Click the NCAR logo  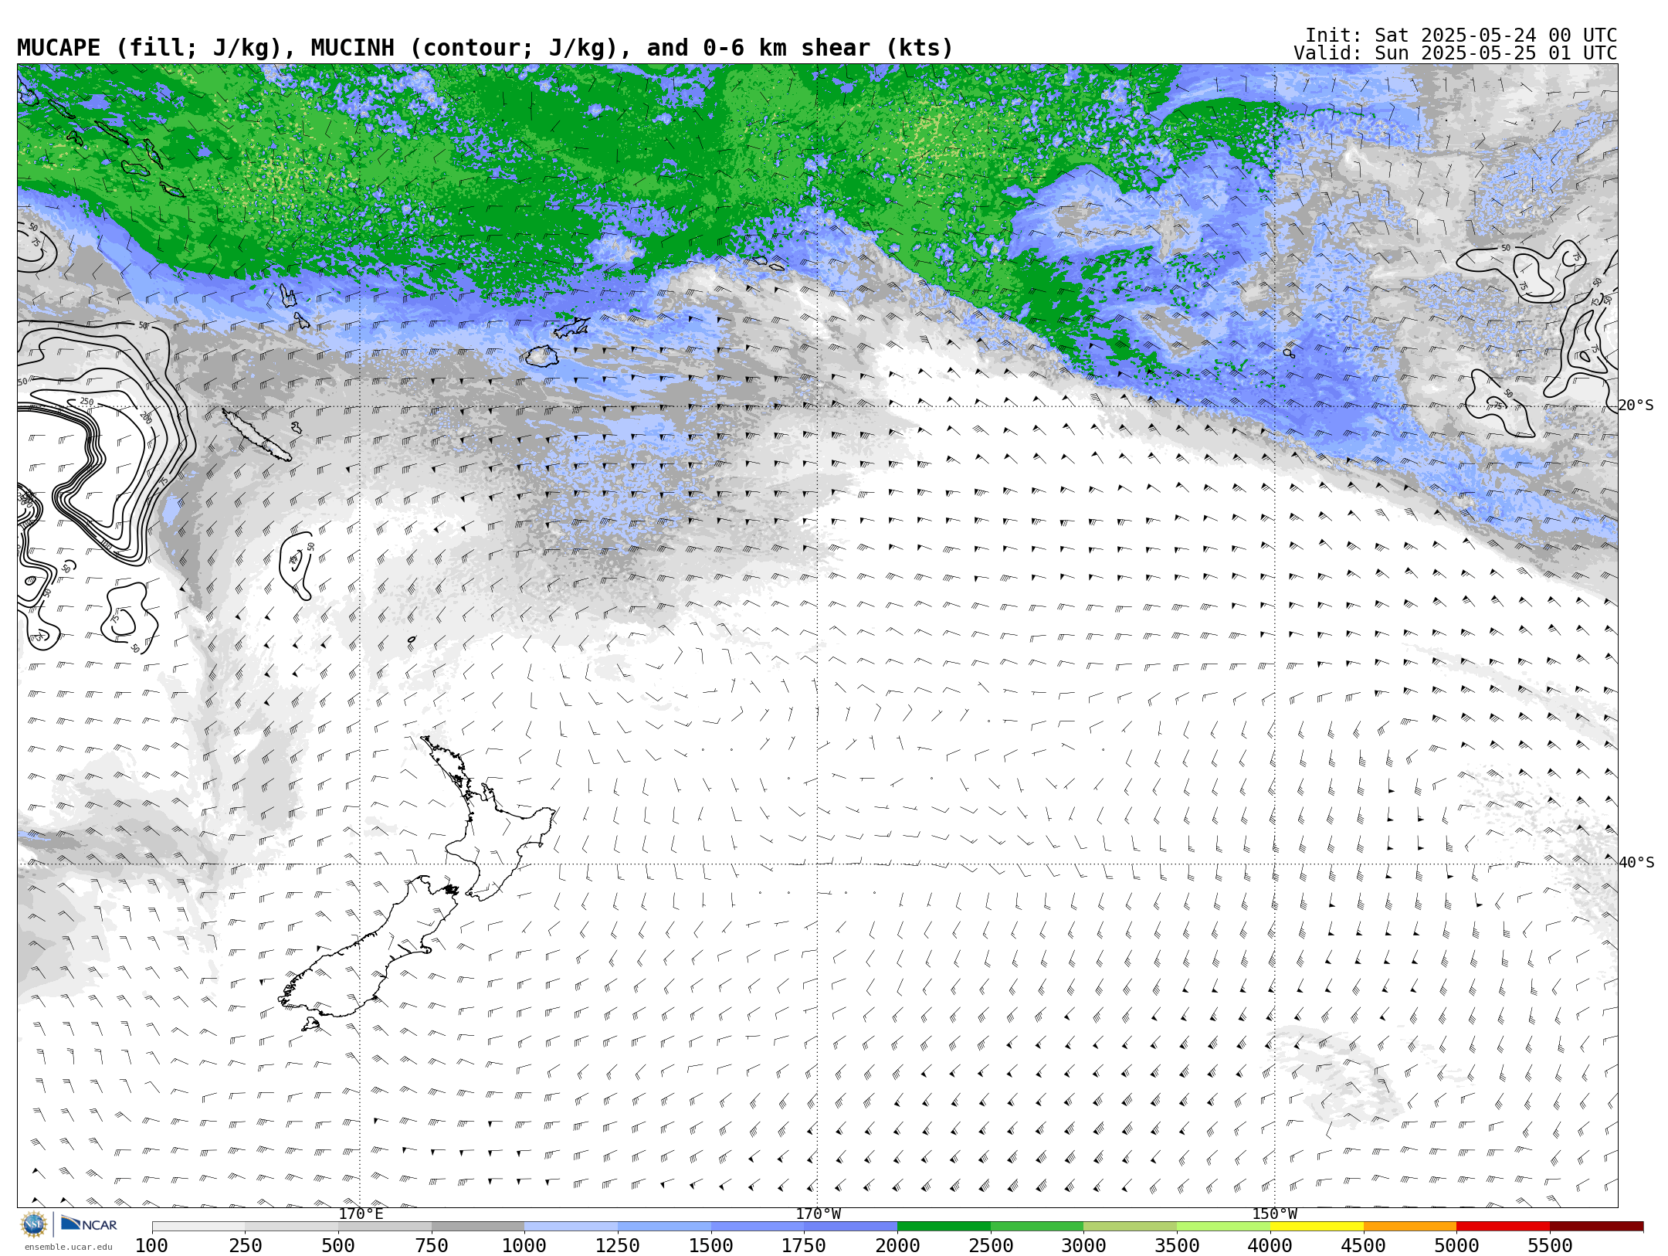[x=89, y=1224]
